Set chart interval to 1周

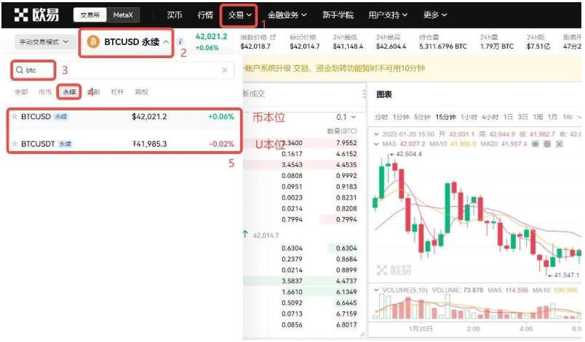click(538, 117)
